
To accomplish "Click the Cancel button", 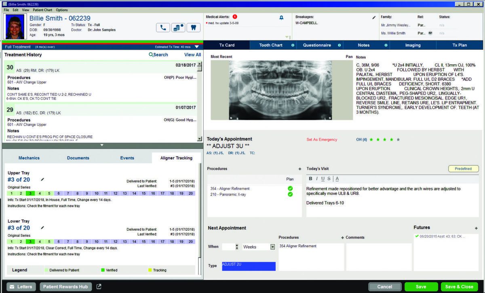I will click(385, 287).
